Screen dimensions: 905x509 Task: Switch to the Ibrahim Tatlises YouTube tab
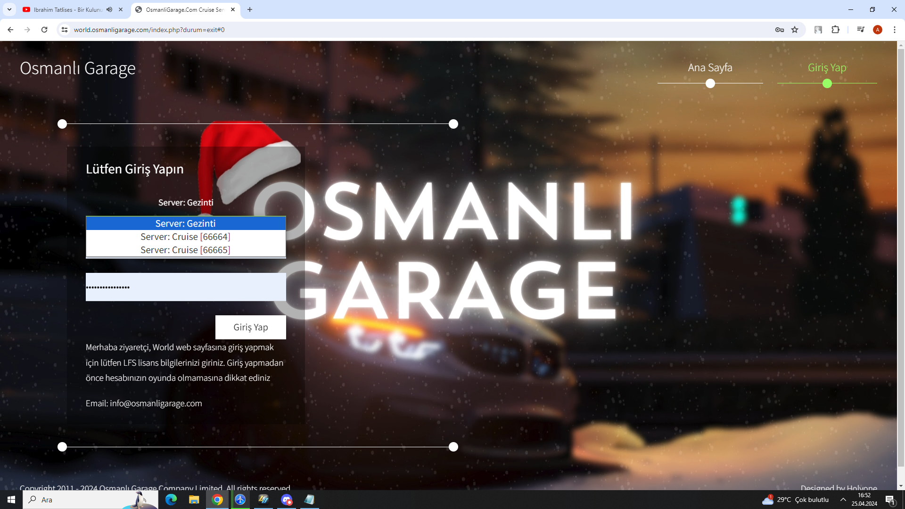tap(68, 9)
